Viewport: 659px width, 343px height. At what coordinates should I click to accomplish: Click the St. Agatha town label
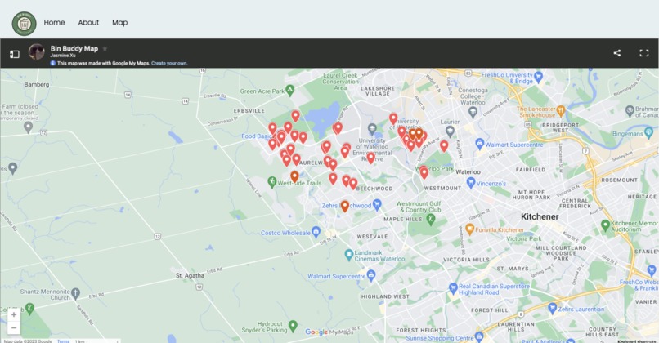tap(190, 275)
